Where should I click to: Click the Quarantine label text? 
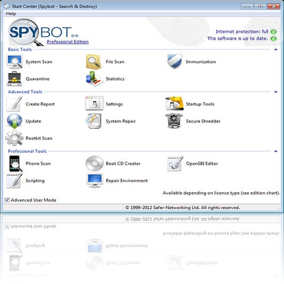(x=37, y=79)
